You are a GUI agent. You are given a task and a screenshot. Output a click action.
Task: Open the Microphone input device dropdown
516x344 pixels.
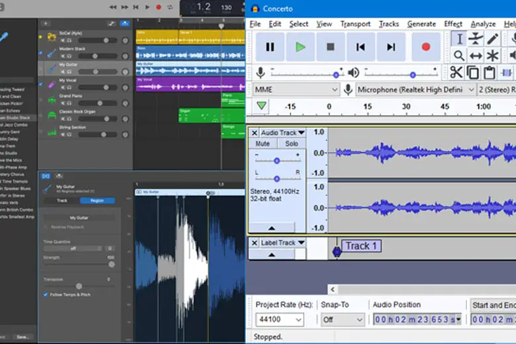[416, 89]
